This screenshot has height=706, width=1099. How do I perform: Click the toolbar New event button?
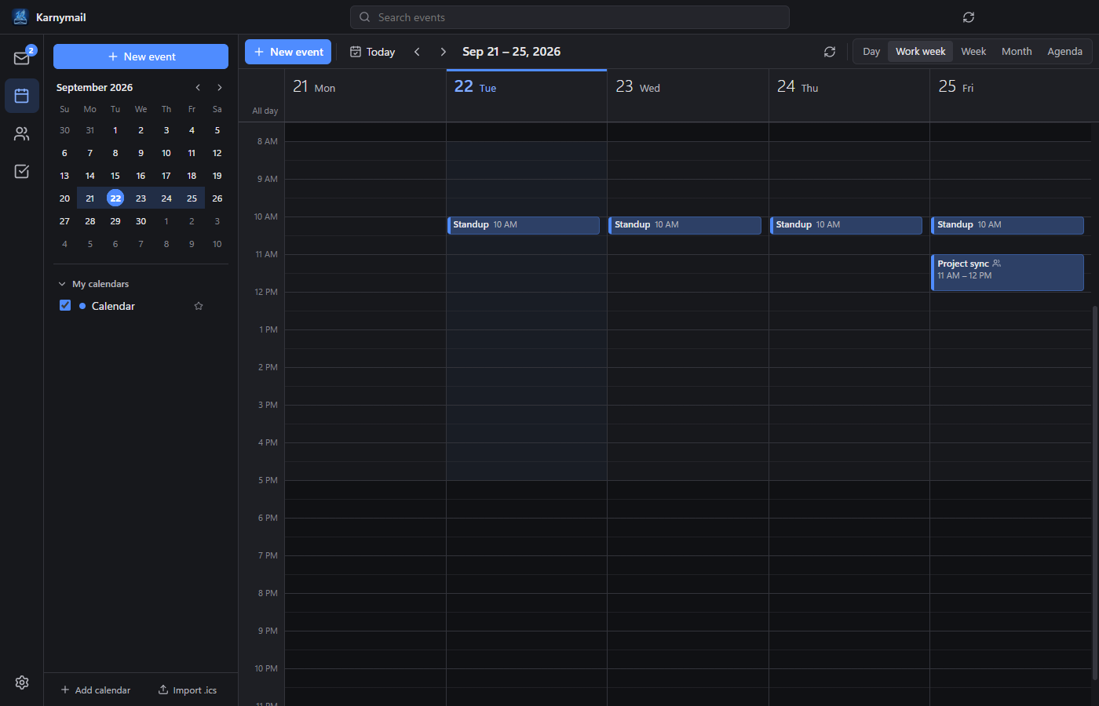(x=288, y=52)
